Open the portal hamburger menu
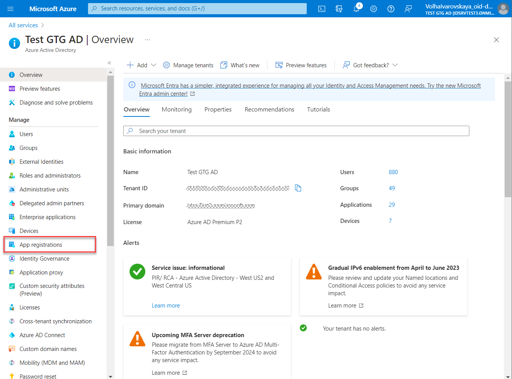The image size is (512, 379). point(10,9)
